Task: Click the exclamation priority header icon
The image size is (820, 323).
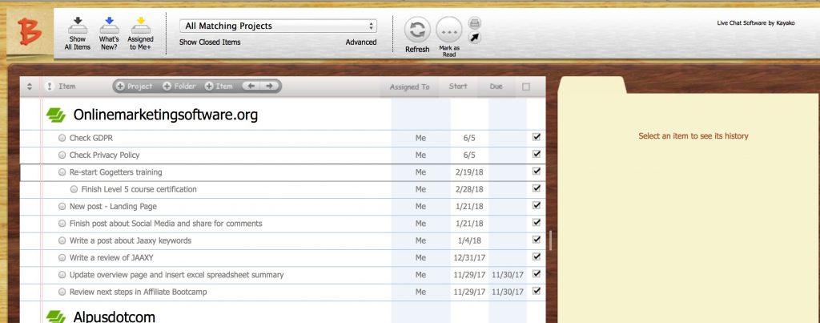Action: point(50,87)
